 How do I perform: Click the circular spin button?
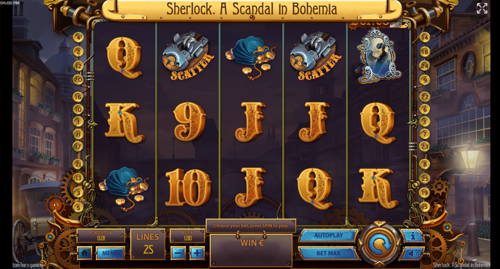click(379, 244)
